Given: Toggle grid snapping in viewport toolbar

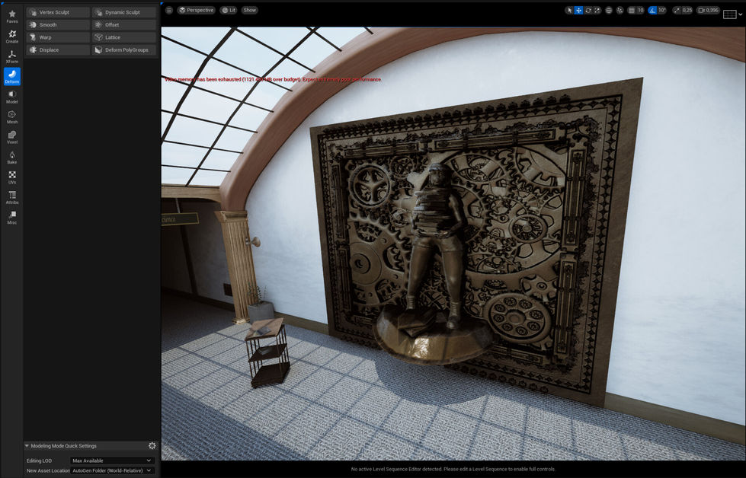Looking at the screenshot, I should tap(632, 10).
